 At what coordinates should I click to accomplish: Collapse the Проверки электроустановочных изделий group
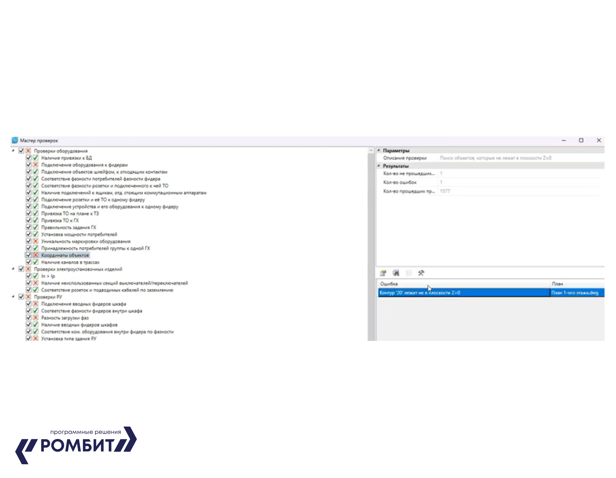13,269
